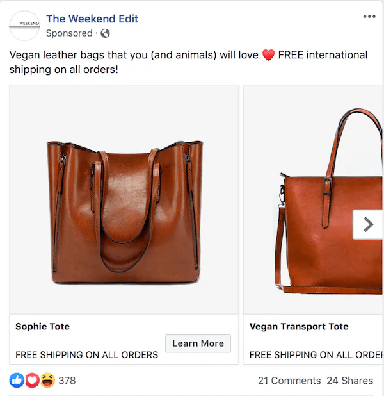Click the vegan leather bags caption text
This screenshot has height=396, width=384.
tap(128, 56)
